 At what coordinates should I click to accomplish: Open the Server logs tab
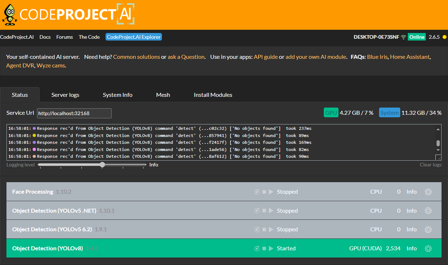click(65, 95)
